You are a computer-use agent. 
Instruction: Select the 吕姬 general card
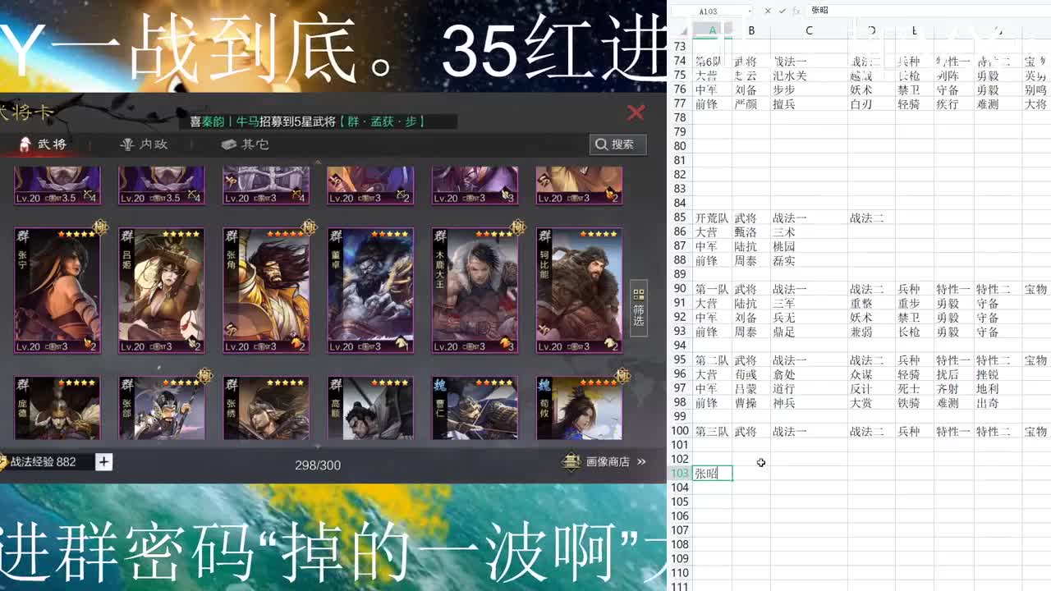pyautogui.click(x=162, y=291)
